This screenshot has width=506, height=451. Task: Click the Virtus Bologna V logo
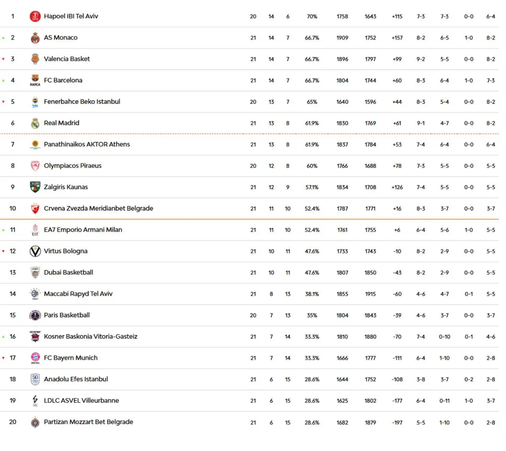[35, 251]
